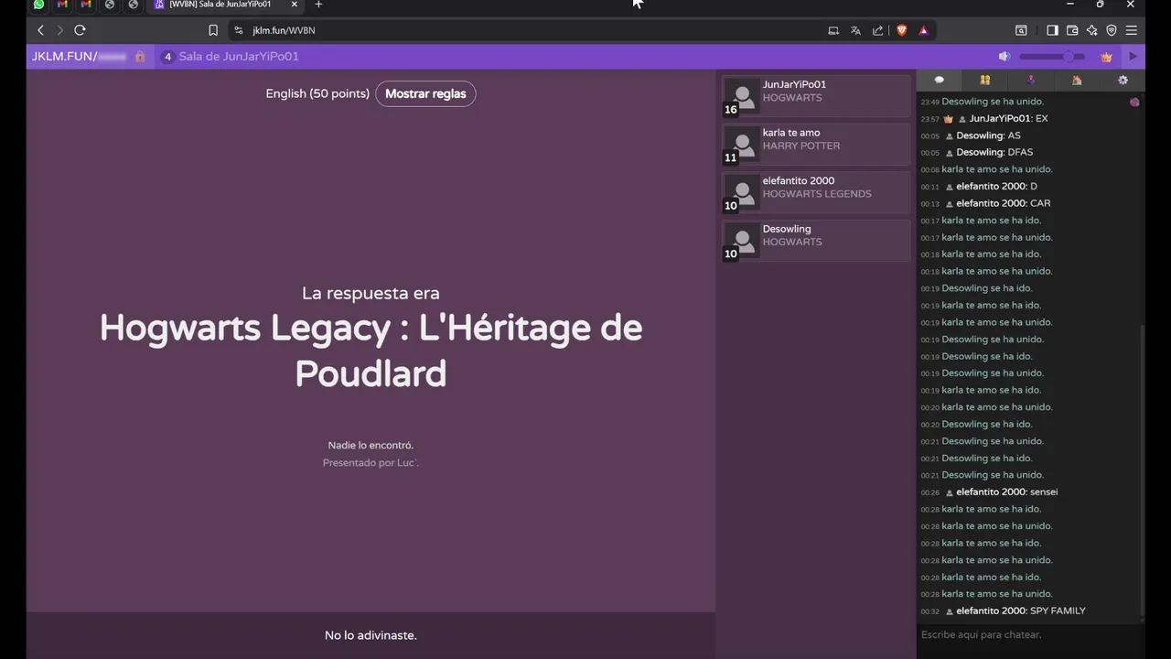Open the Brave Wallet icon
The image size is (1171, 659).
click(1072, 30)
